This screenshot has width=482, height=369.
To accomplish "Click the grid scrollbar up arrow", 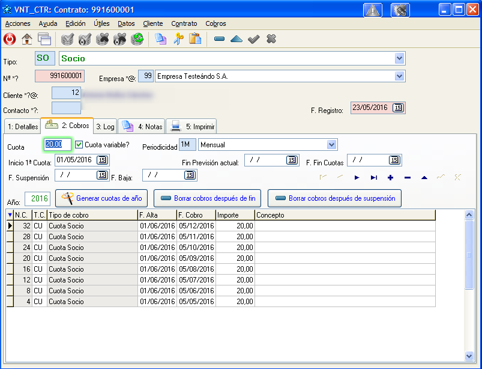I will click(x=469, y=215).
